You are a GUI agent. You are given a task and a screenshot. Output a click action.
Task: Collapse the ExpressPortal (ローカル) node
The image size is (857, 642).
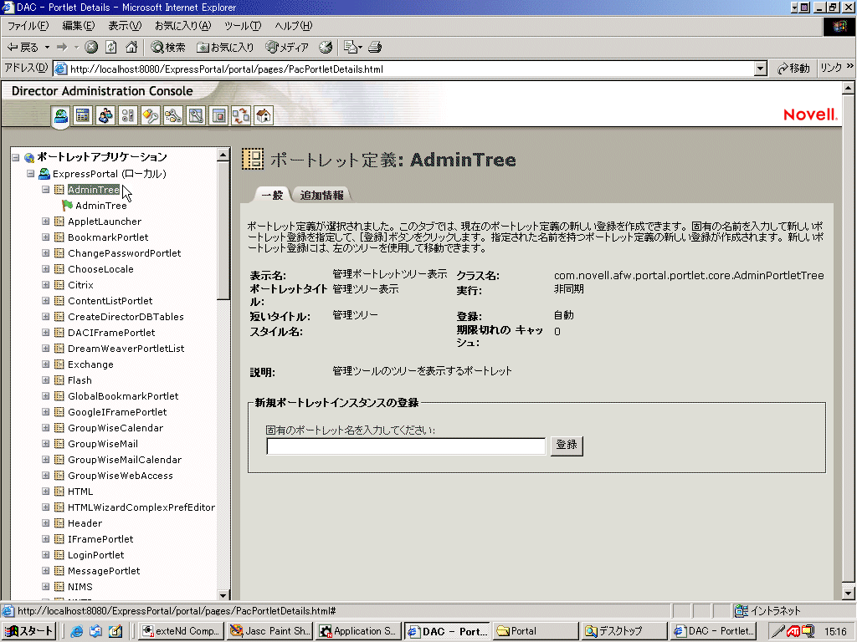coord(29,173)
